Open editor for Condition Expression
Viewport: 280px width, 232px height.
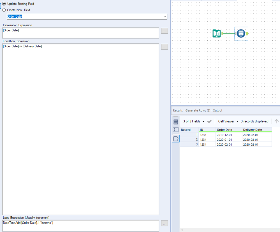(164, 47)
